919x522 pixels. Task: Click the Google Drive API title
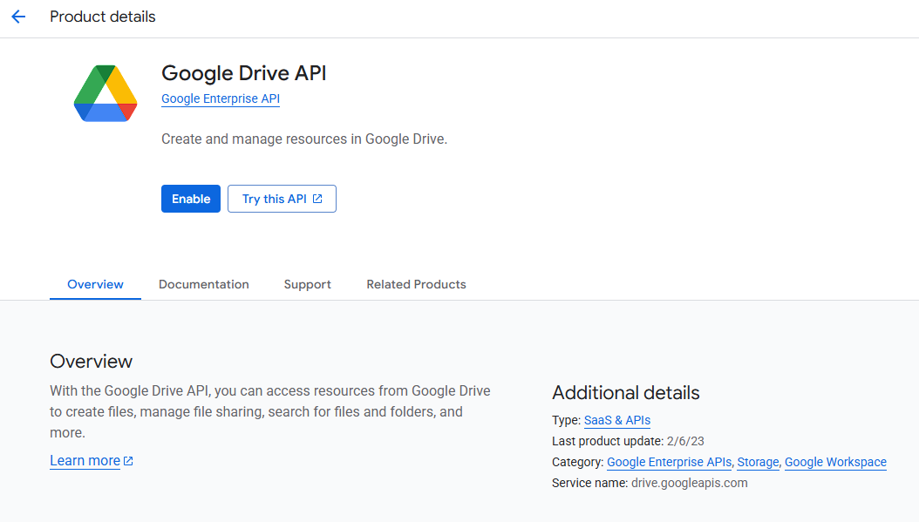point(242,73)
